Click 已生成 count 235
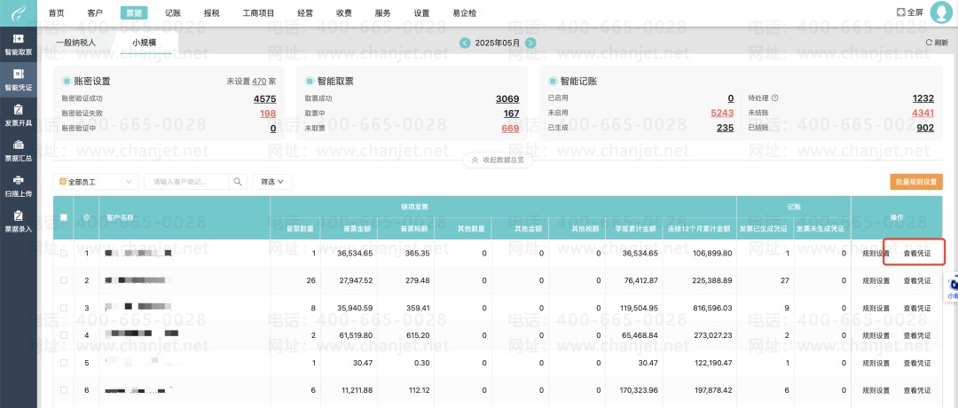The width and height of the screenshot is (958, 408). tap(726, 128)
